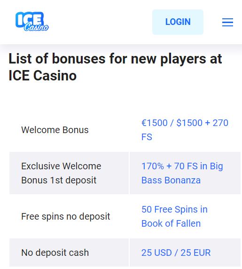Image resolution: width=242 pixels, height=269 pixels.
Task: Click the ICE Casino logo
Action: [32, 22]
